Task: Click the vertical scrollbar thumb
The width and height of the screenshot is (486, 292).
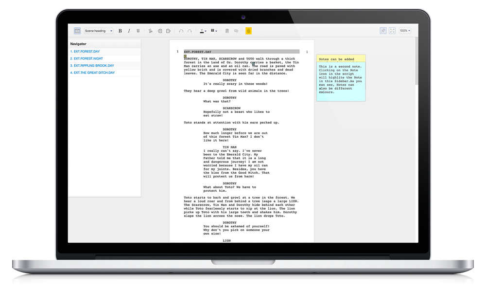Action: [x=417, y=61]
